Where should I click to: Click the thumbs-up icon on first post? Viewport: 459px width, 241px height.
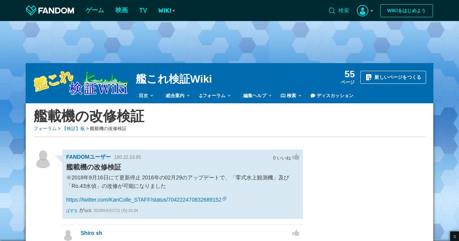point(296,157)
